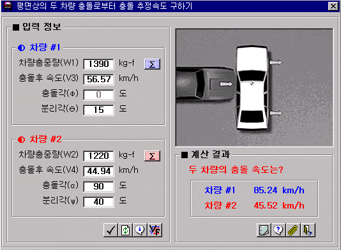Screen dimensions: 341x250
Task: Open the question mark help icon
Action: pos(278,230)
